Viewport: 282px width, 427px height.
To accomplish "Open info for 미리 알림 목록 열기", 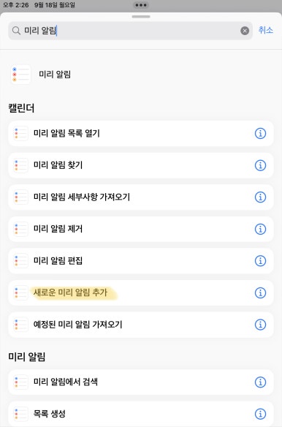I will tap(260, 133).
